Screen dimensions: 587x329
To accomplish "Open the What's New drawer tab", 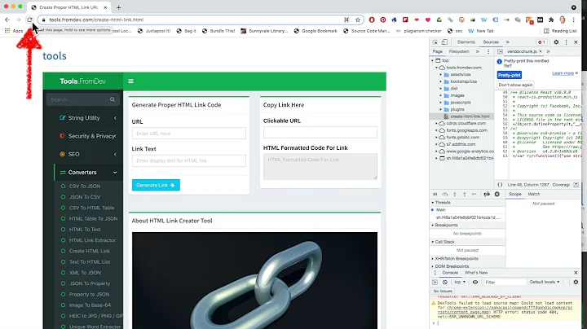I will pyautogui.click(x=476, y=273).
